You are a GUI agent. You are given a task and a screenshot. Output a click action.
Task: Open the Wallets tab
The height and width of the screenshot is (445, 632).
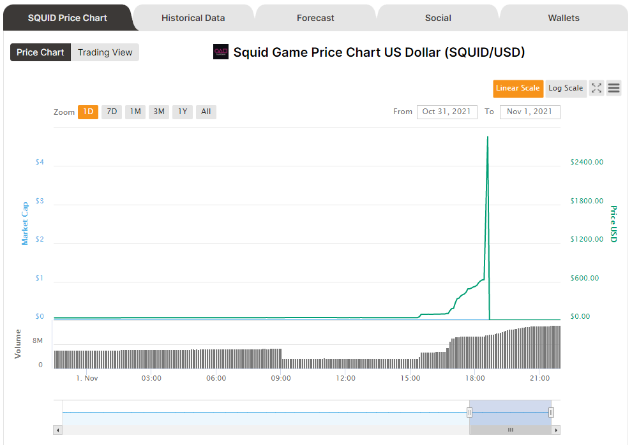point(564,18)
